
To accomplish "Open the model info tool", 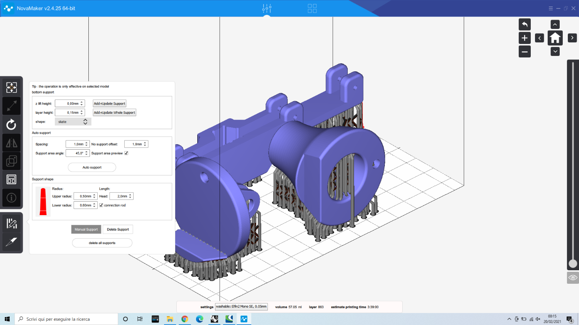I will coord(11,198).
